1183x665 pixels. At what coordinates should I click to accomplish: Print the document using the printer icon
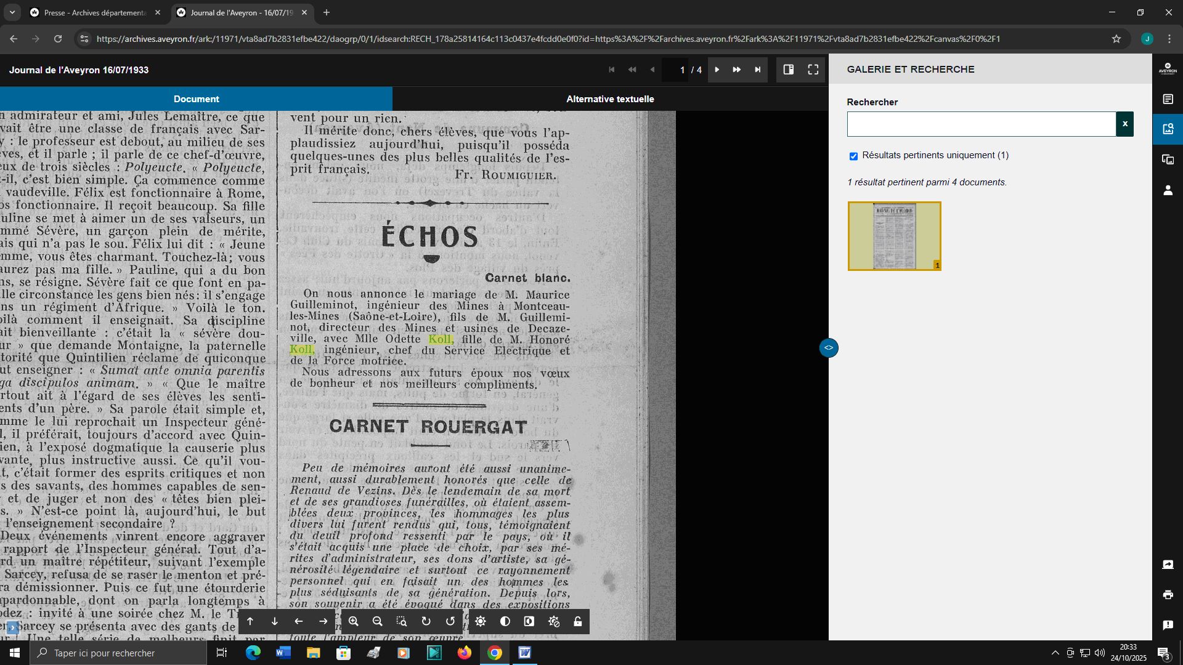[x=1168, y=595]
